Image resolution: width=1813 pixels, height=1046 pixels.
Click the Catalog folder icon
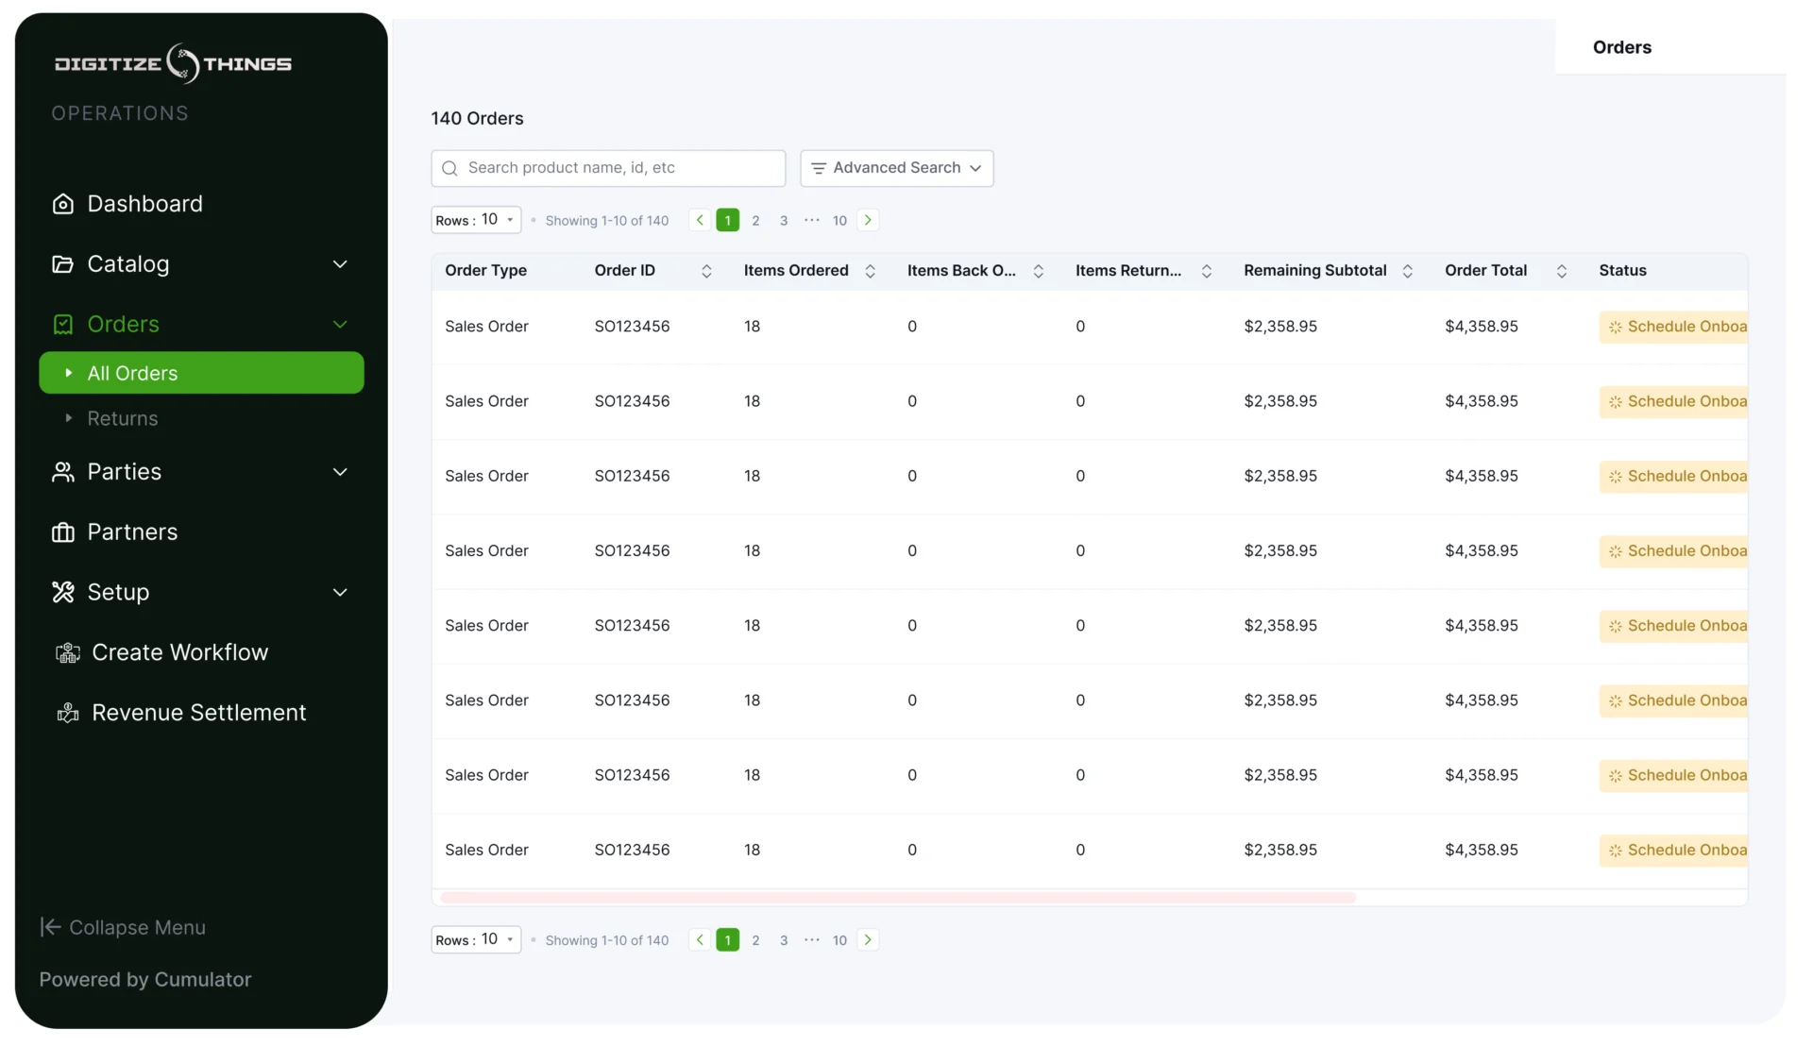pyautogui.click(x=62, y=264)
